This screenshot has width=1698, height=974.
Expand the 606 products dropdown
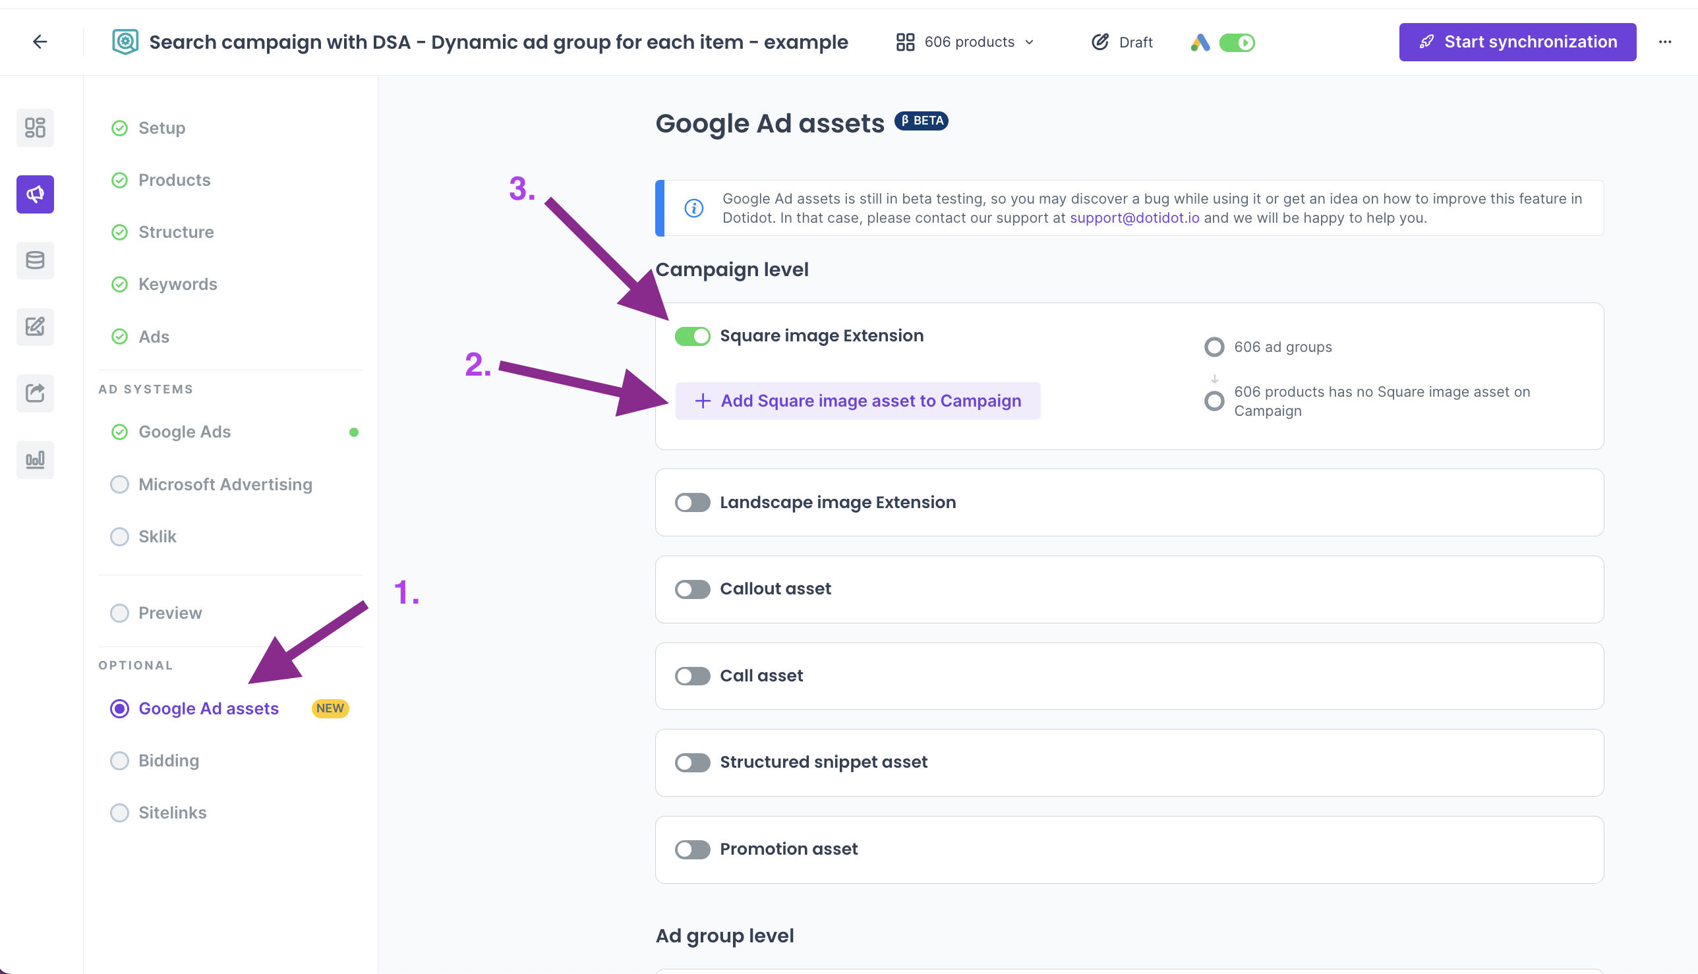point(966,42)
